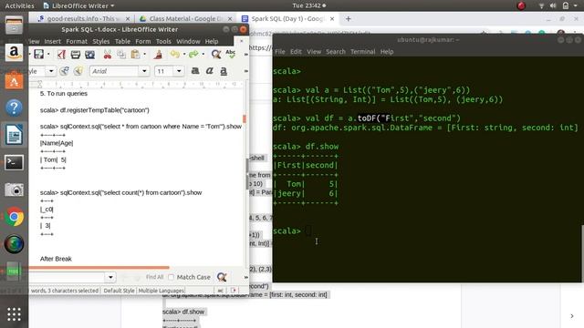The image size is (584, 328).
Task: Run the spelling check (Abc)
Action: (x=231, y=55)
